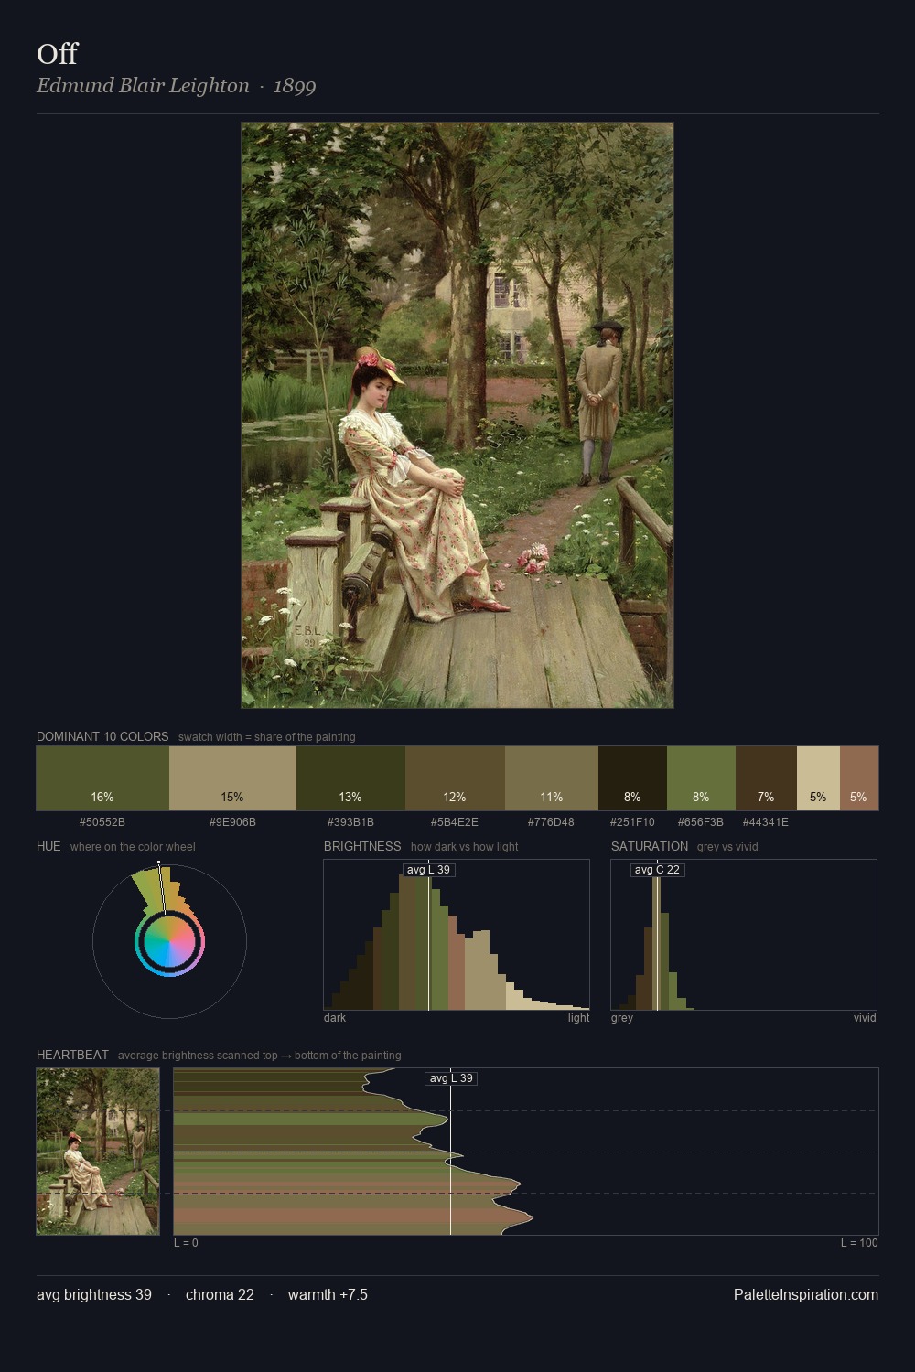Click the "DOMINANT 10 COLORS" heading
The width and height of the screenshot is (915, 1372).
click(102, 736)
